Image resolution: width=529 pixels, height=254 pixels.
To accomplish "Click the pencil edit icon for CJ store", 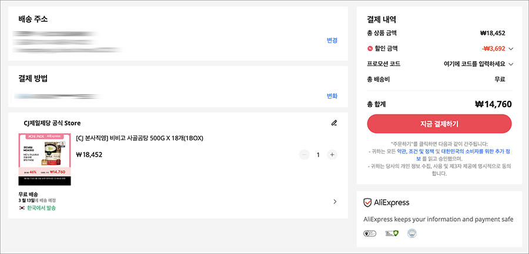I will tap(334, 123).
